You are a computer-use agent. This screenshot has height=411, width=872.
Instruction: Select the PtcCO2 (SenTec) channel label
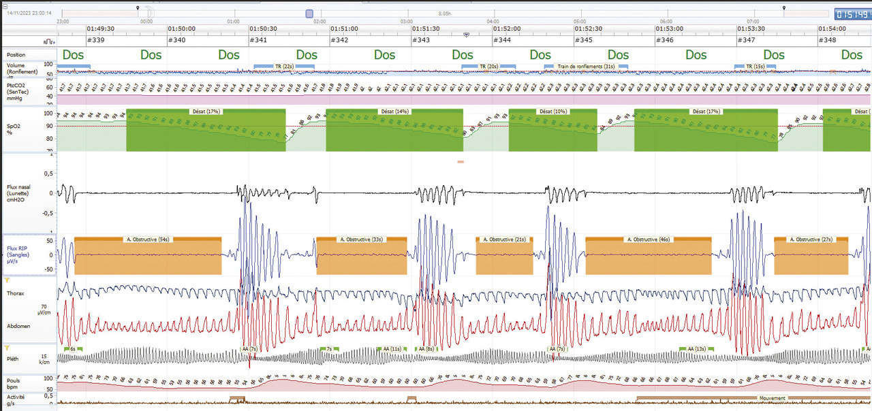[x=22, y=91]
